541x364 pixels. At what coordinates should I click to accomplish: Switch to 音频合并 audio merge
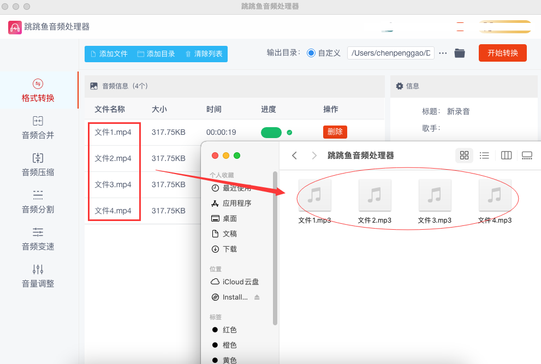[x=38, y=128]
